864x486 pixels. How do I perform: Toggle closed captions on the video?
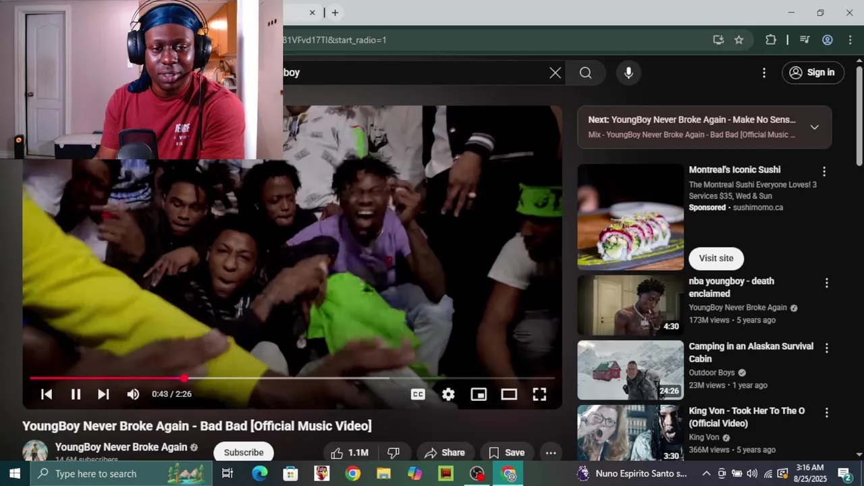click(x=418, y=394)
